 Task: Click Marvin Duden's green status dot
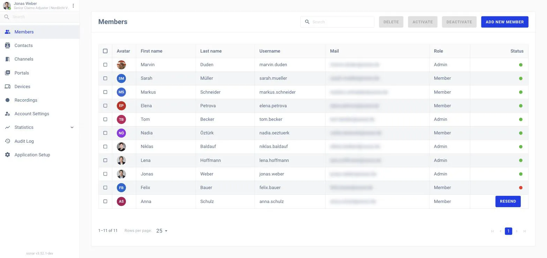point(521,65)
